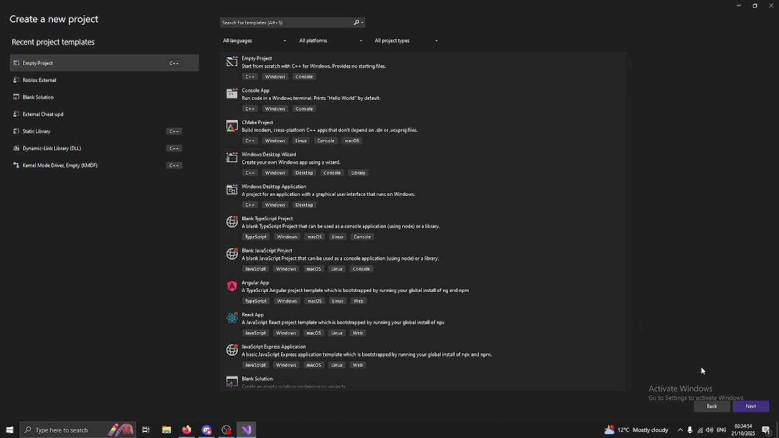Open Task View from taskbar
This screenshot has height=438, width=779.
point(146,430)
